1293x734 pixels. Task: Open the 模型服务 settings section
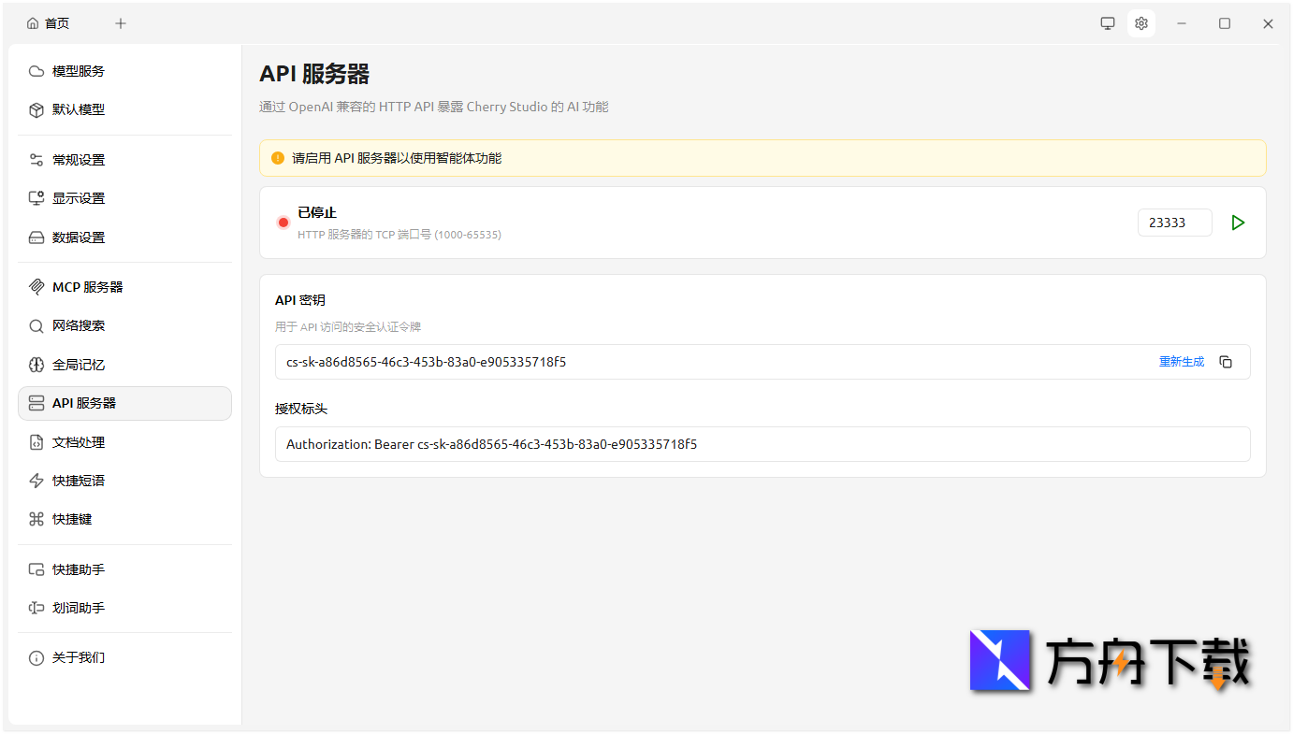click(x=80, y=70)
